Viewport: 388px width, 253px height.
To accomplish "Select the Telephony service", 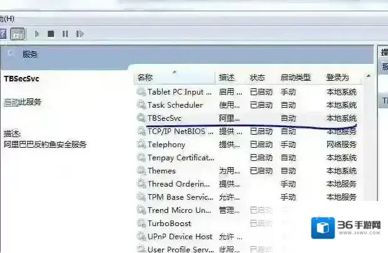I will (247, 145).
